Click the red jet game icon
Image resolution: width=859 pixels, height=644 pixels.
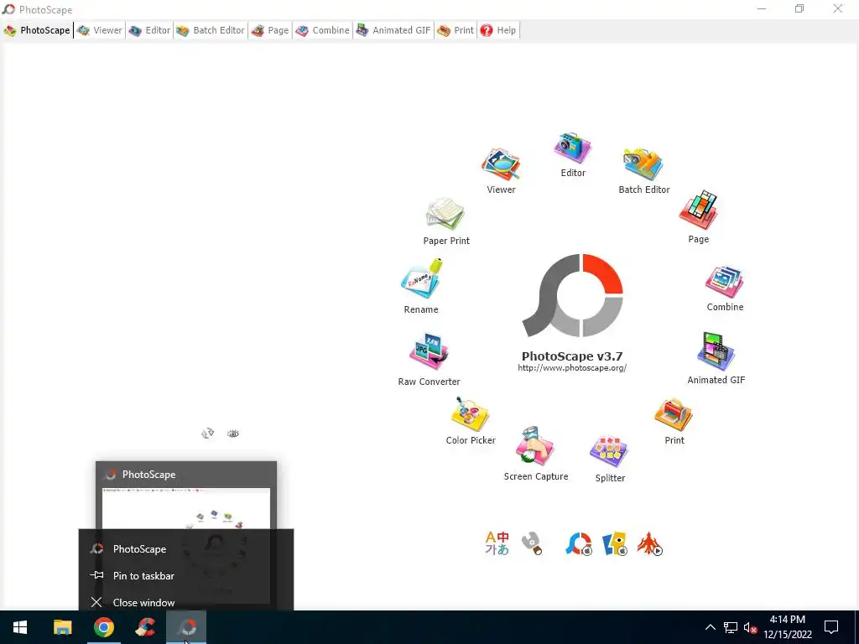(x=650, y=543)
